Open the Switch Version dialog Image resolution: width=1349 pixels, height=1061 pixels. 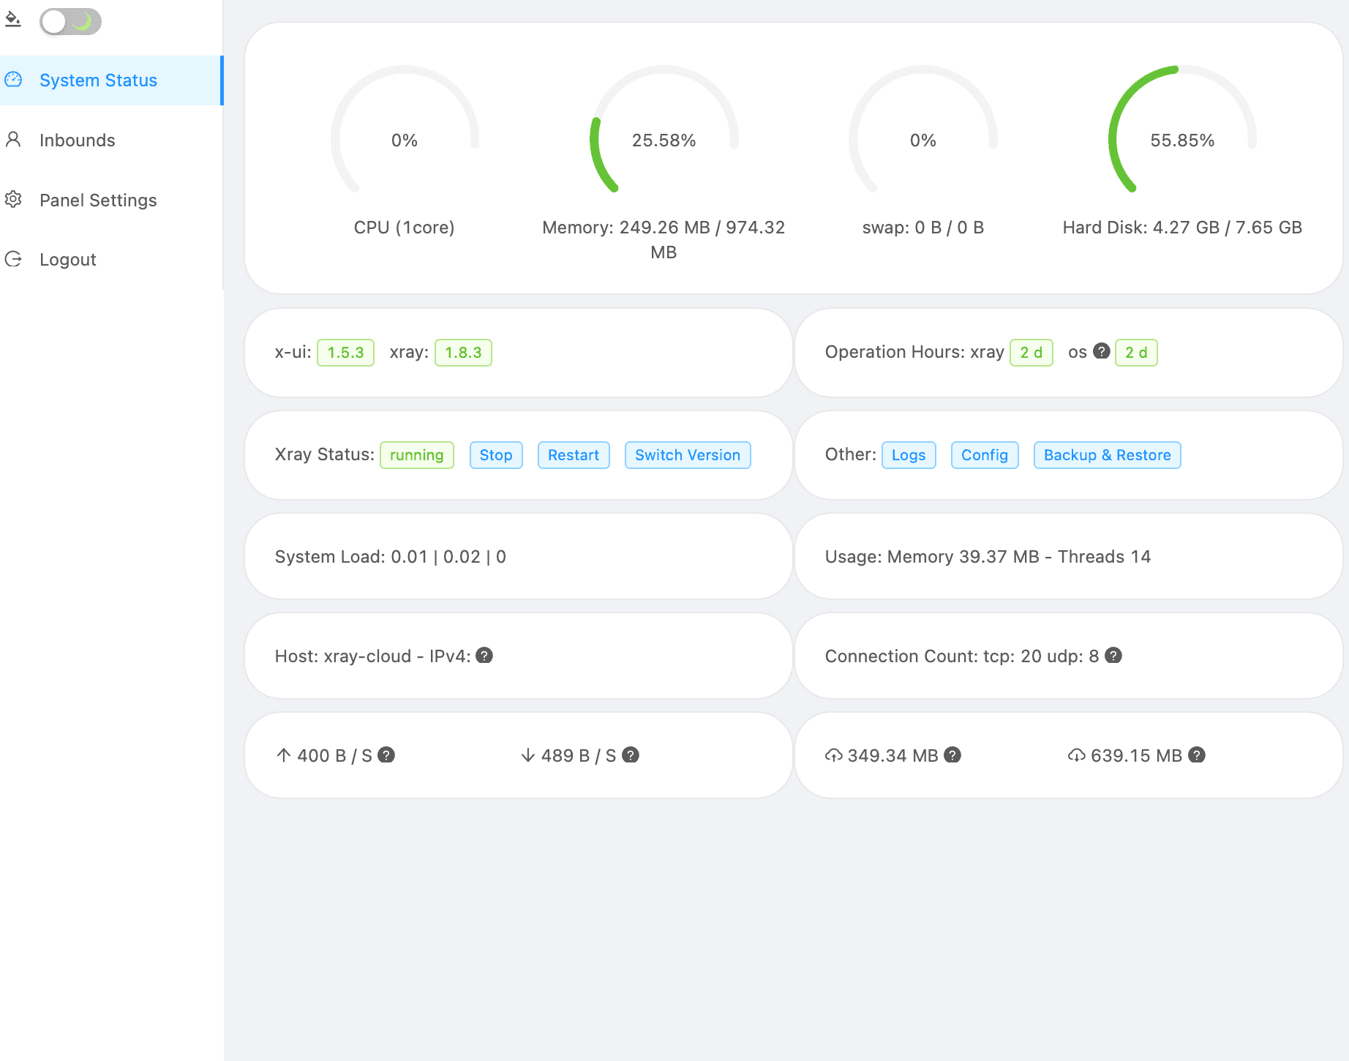point(688,455)
